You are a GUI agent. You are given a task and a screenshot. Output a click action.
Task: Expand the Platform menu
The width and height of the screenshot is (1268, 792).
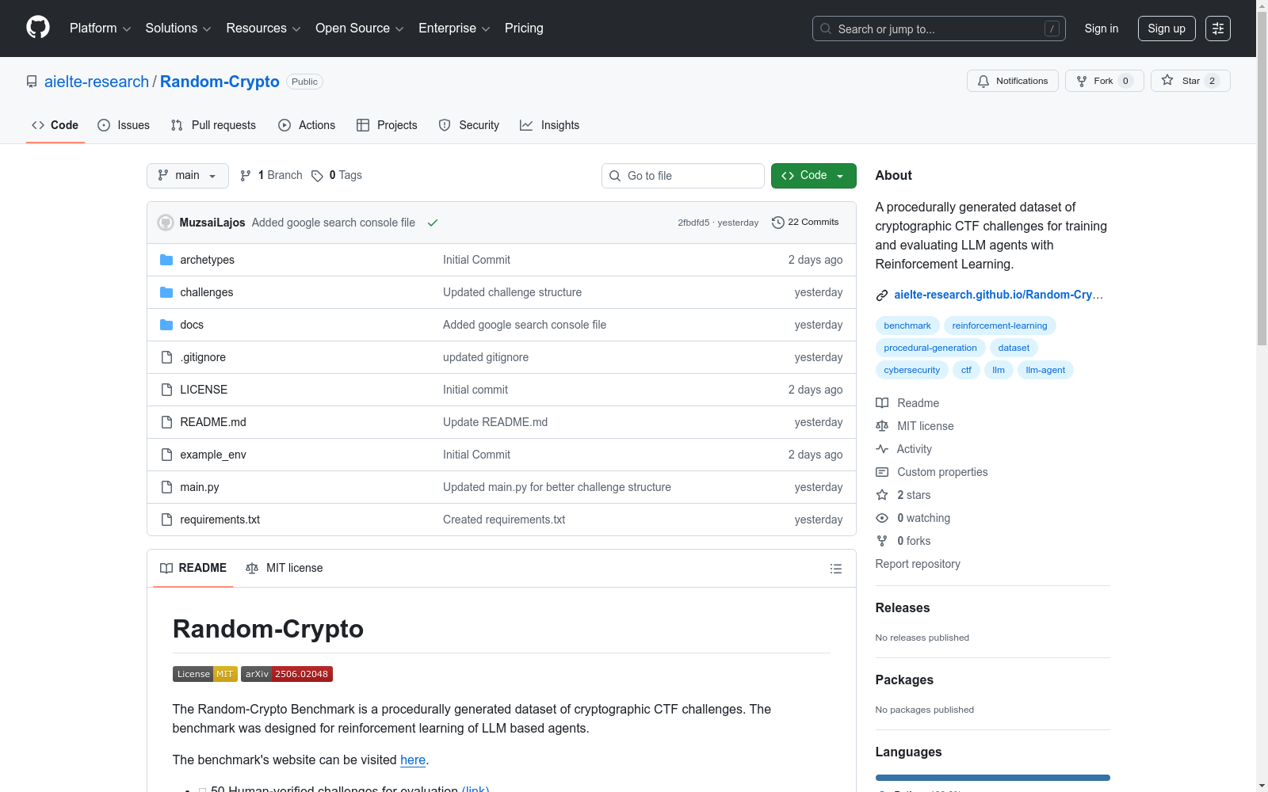click(x=100, y=29)
